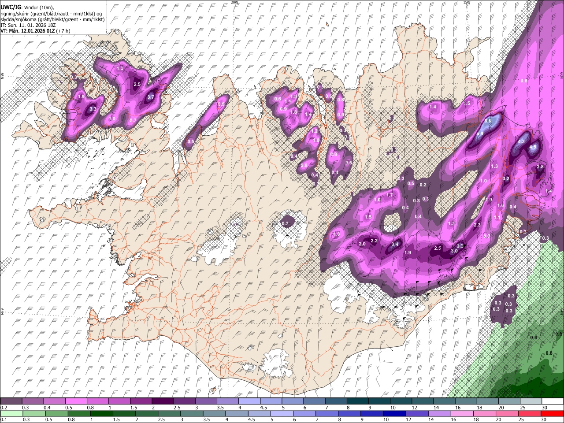
Task: Click the white 30 swatch in the snow legend
Action: [x=552, y=401]
